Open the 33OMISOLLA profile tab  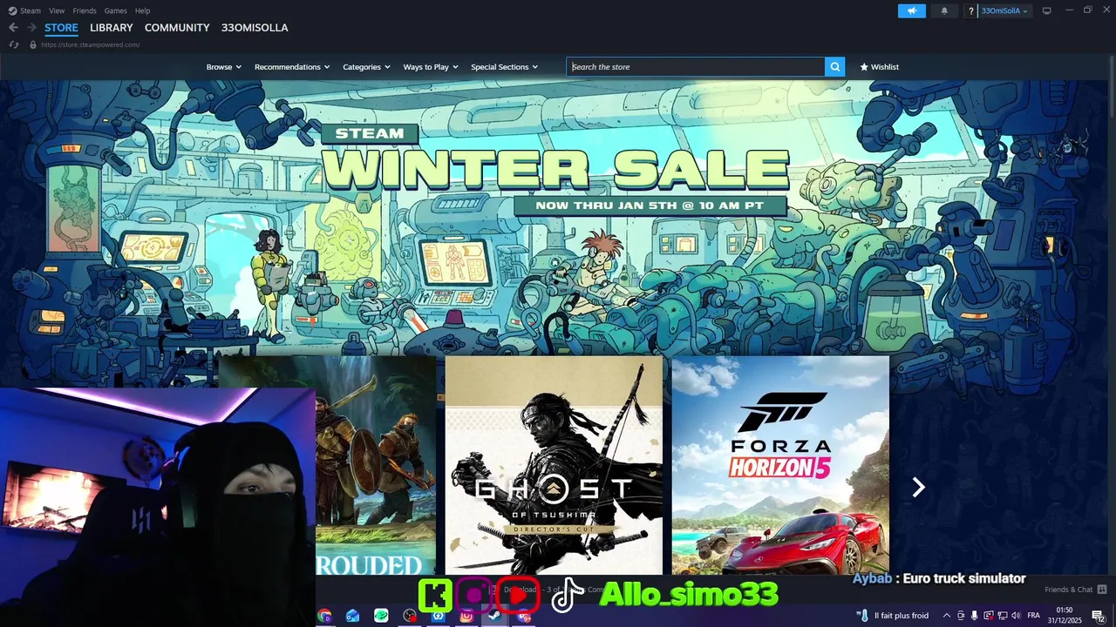(x=255, y=28)
